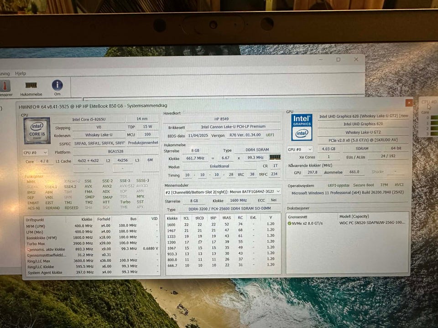Click the Secure Boot indicator

tap(364, 185)
